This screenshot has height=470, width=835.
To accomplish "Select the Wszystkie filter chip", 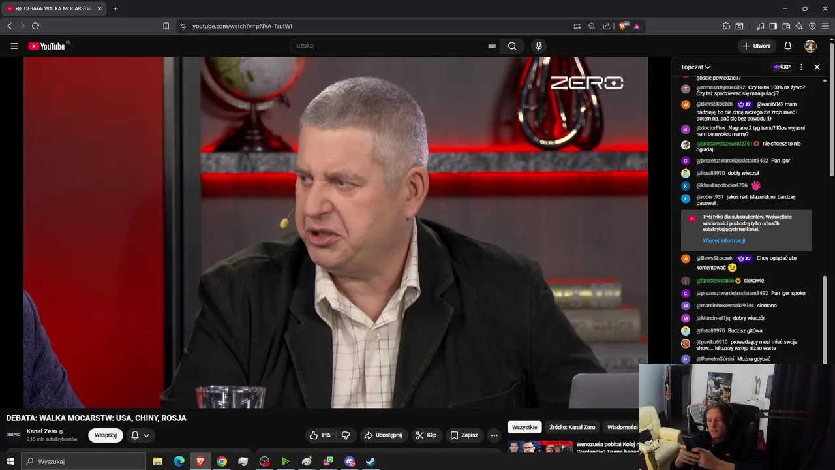I will click(x=524, y=427).
